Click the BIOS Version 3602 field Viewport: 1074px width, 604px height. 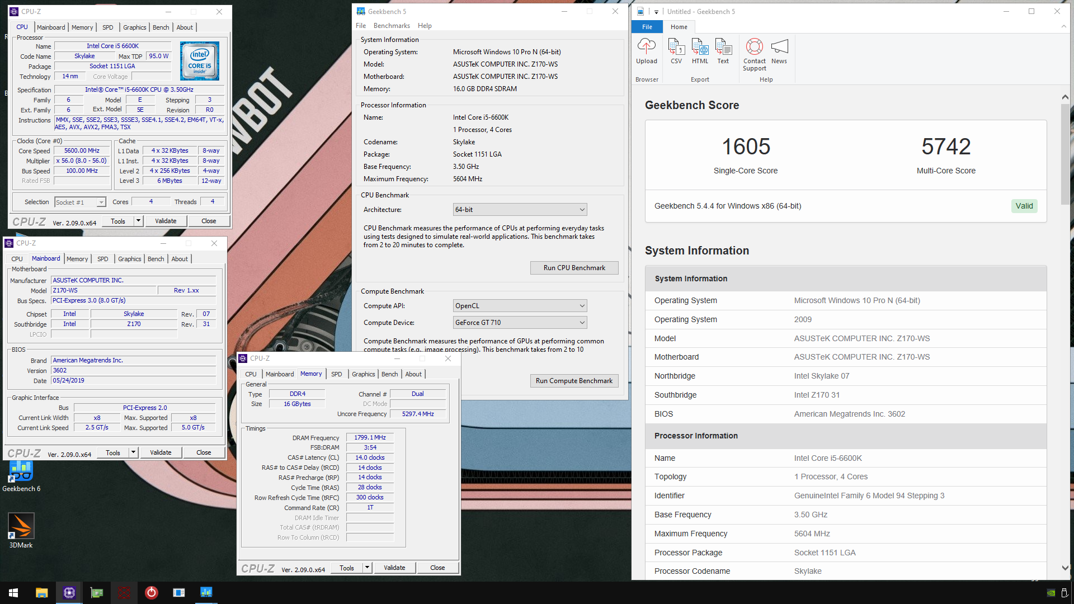(133, 371)
